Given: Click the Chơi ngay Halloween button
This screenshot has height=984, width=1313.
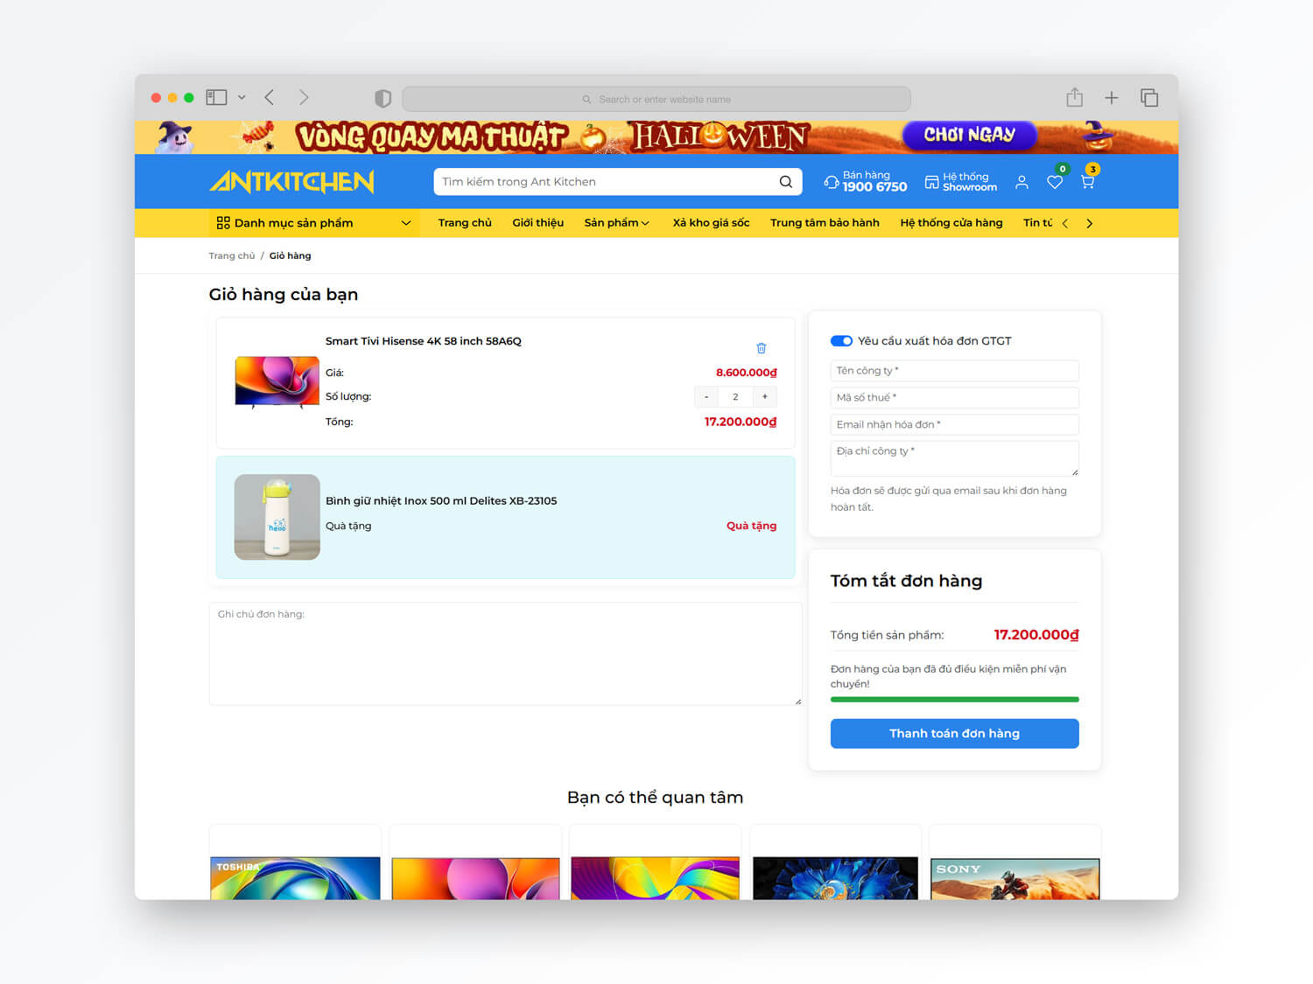Looking at the screenshot, I should point(969,135).
